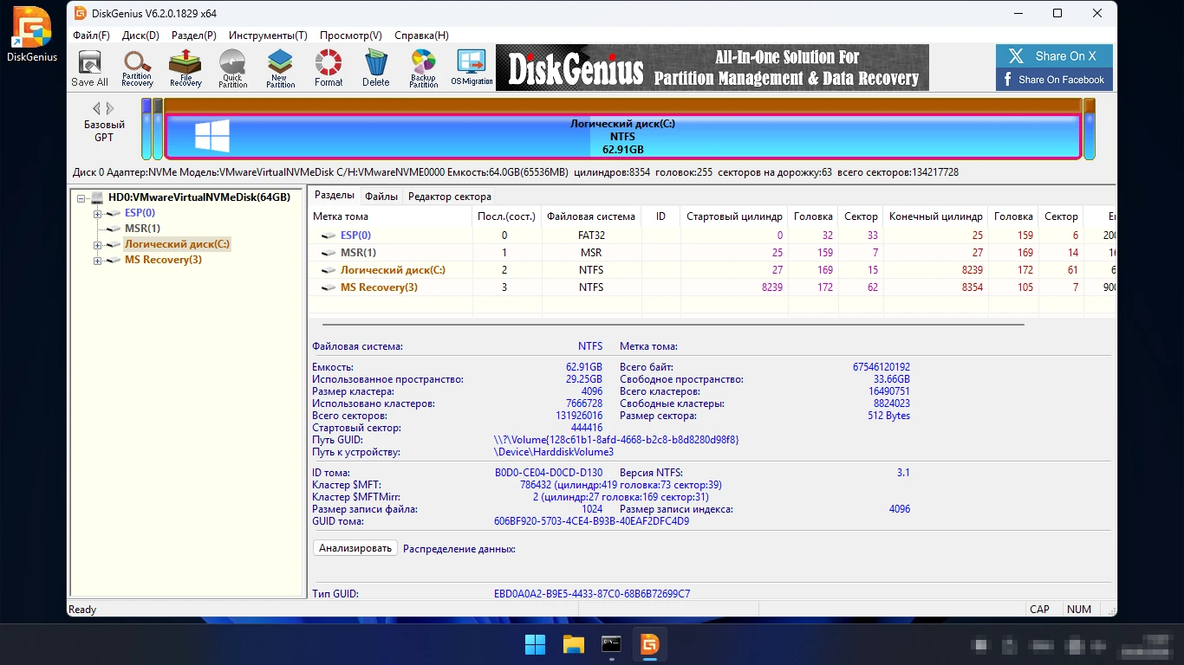Open the terminal icon on taskbar
Viewport: 1184px width, 665px height.
click(612, 644)
